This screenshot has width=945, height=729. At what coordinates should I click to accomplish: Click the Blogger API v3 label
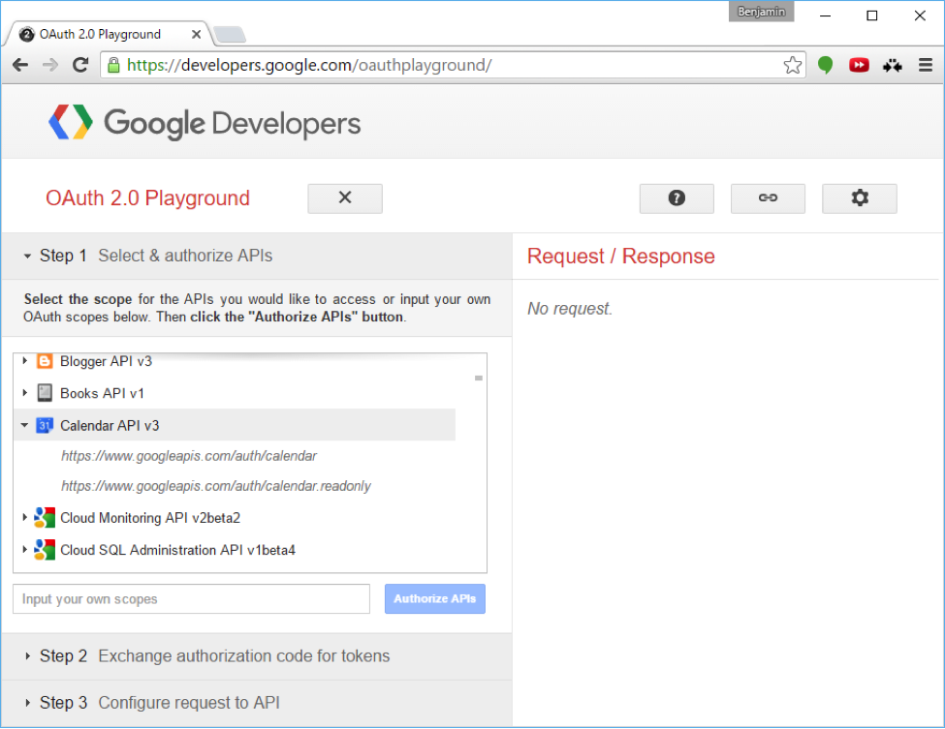(106, 361)
